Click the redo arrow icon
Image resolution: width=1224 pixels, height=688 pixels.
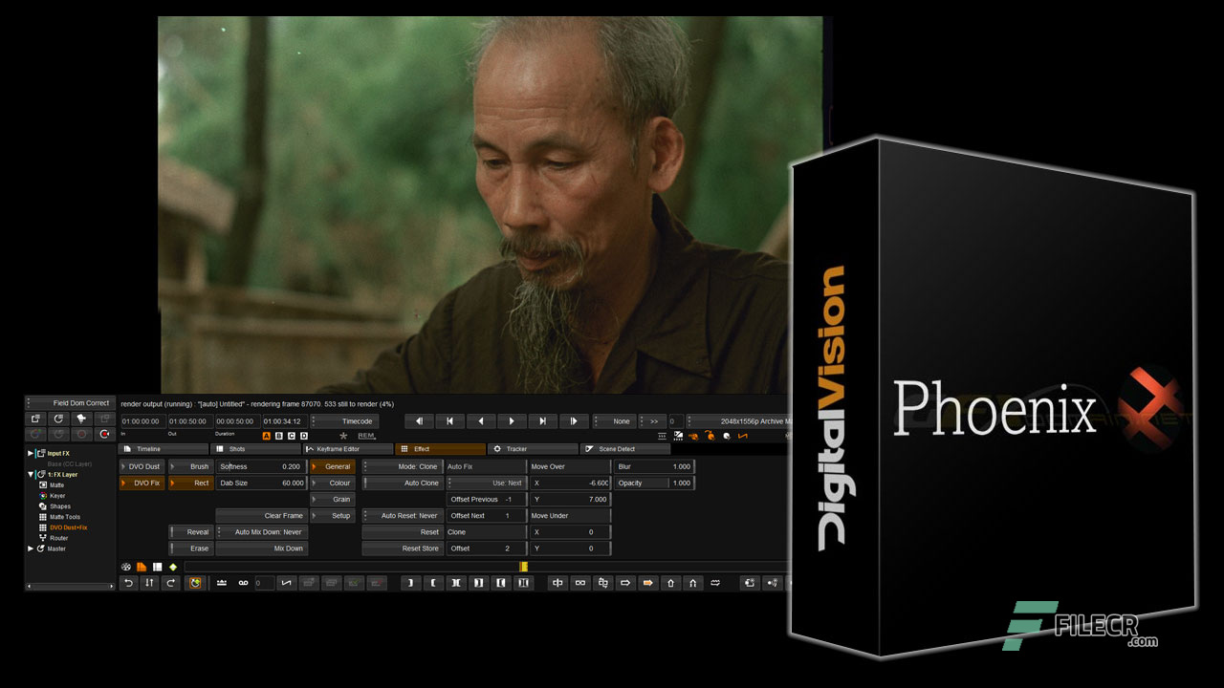(x=171, y=583)
